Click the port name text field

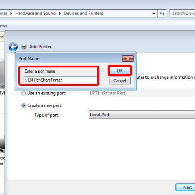(x=60, y=80)
